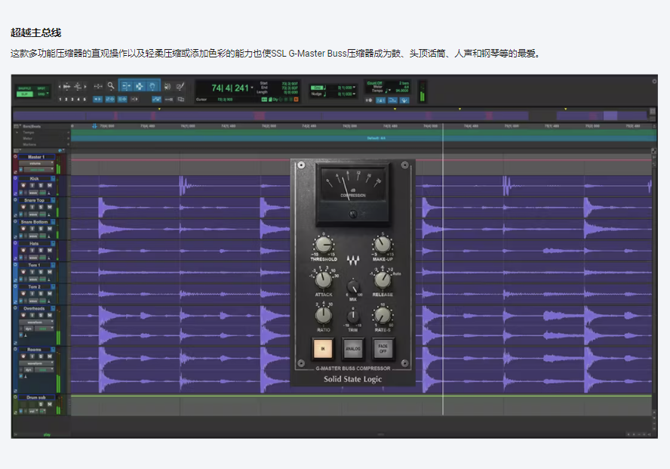
Task: Select the Zoomer magnifier tool
Action: [x=111, y=86]
